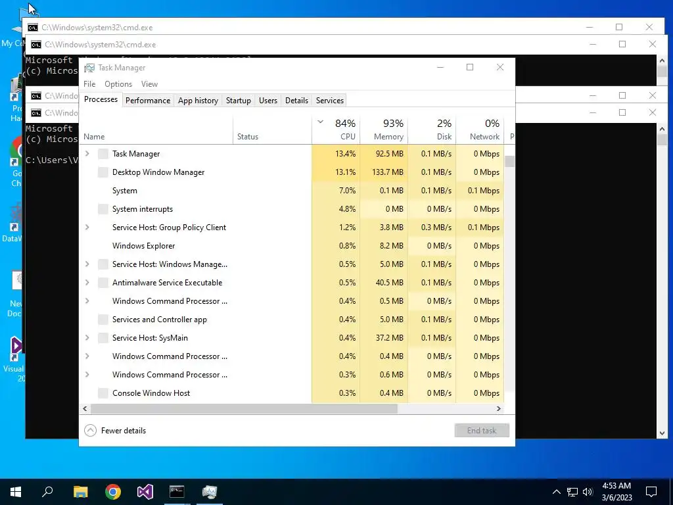Expand the Task Manager process group

[87, 154]
